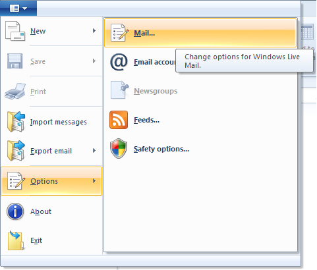The width and height of the screenshot is (317, 270).
Task: Click the Safety options shield icon
Action: pos(119,149)
